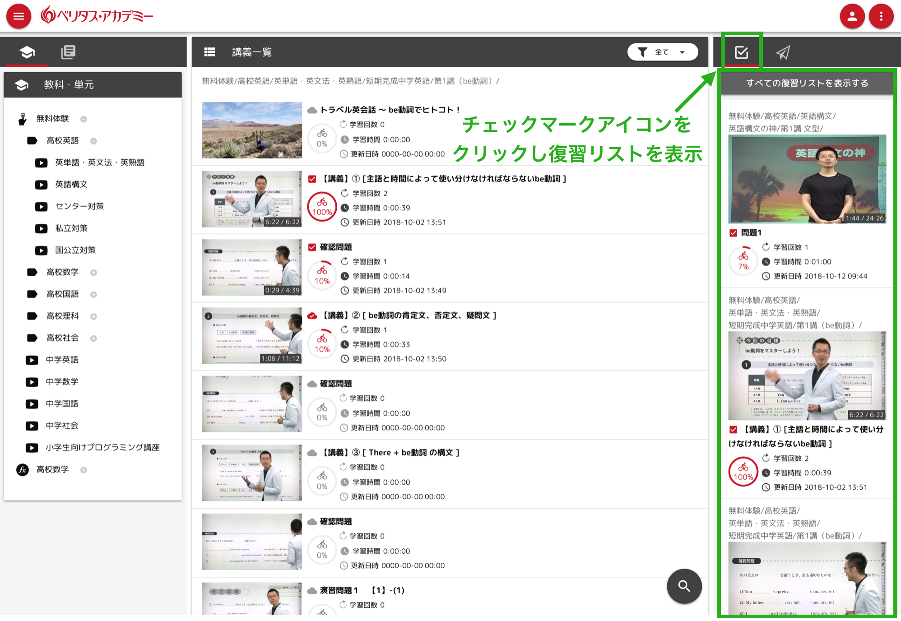Viewport: 901px width, 621px height.
Task: Uncheck 【講義】① item in the review list
Action: pyautogui.click(x=733, y=430)
